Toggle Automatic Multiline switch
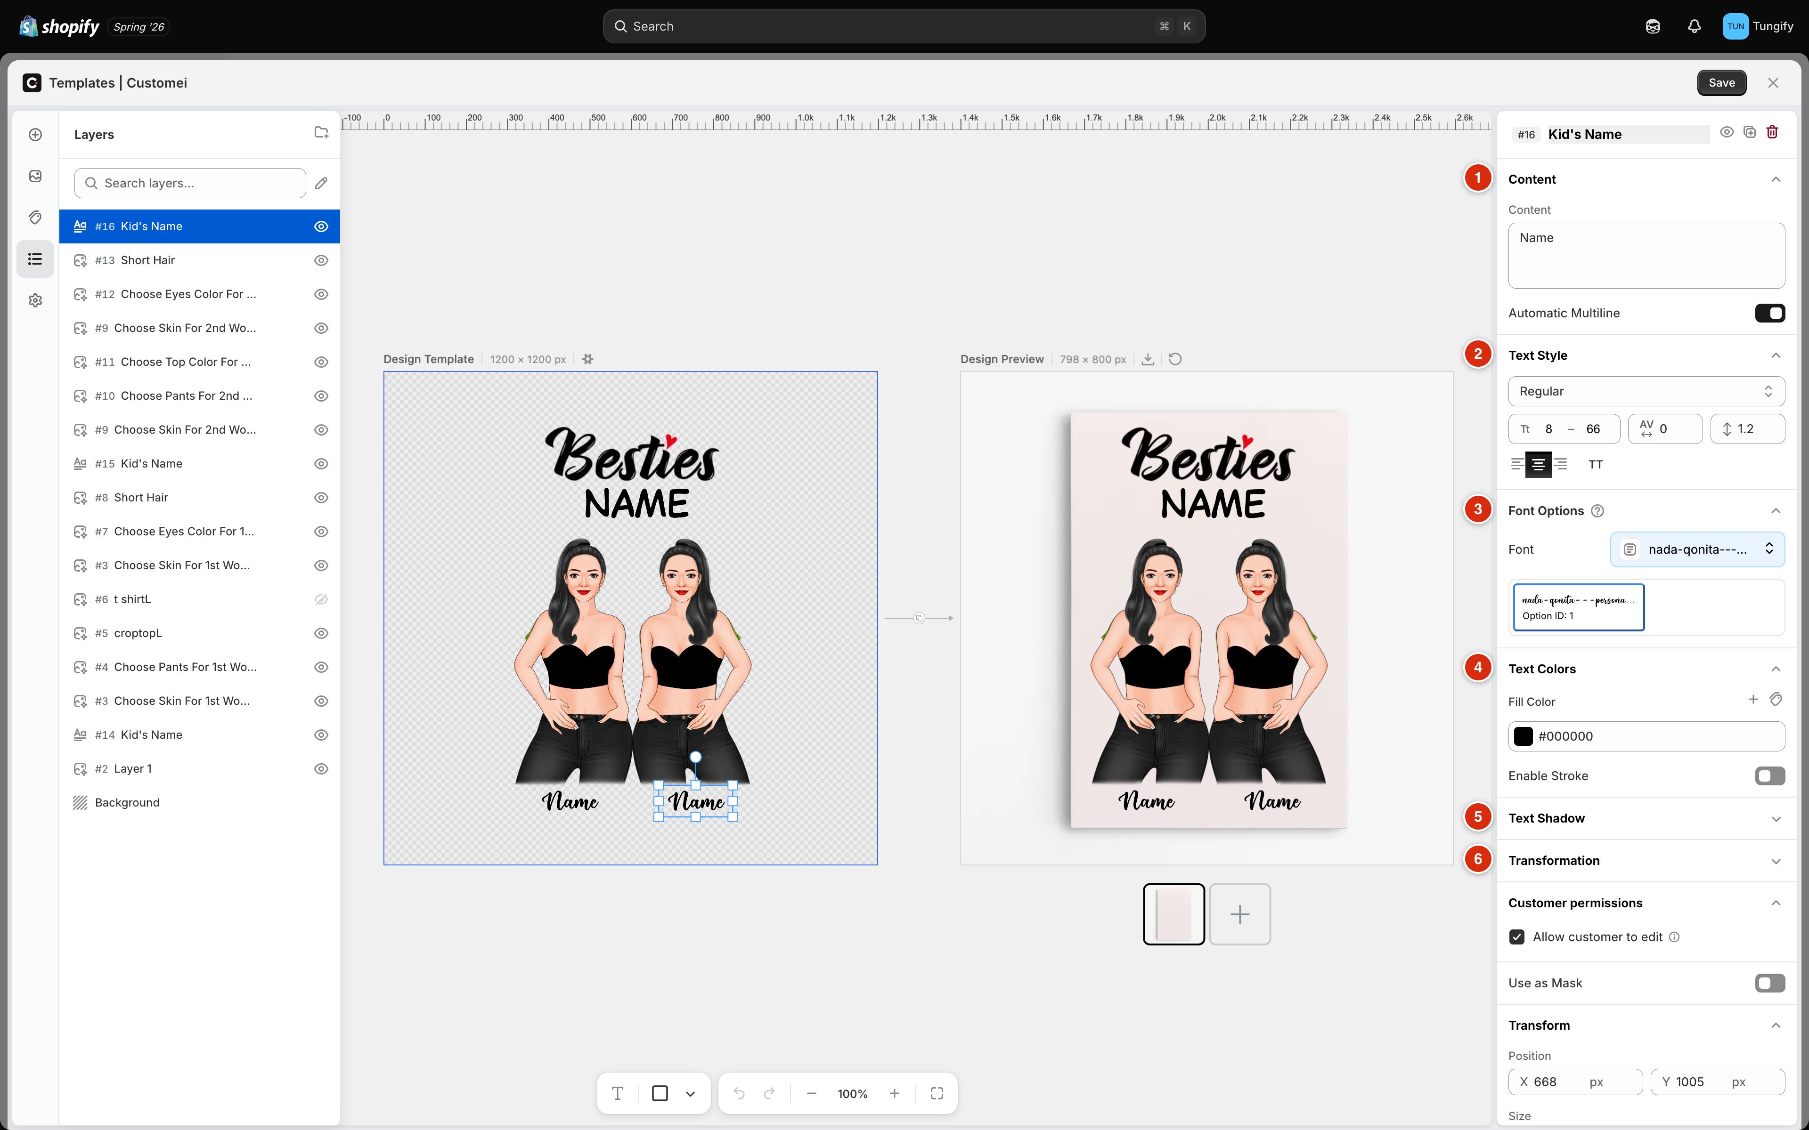This screenshot has width=1809, height=1130. [1770, 313]
